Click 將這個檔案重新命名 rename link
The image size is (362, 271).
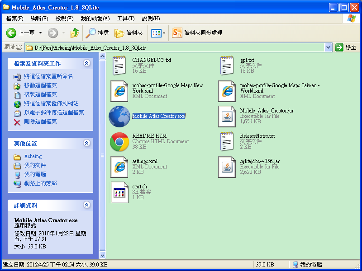pos(48,76)
